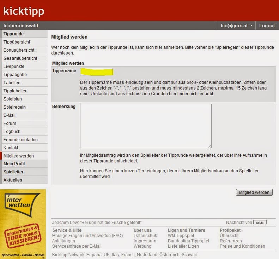The width and height of the screenshot is (279, 259).
Task: Open the fco@gmx.at account dropdown
Action: (x=236, y=25)
